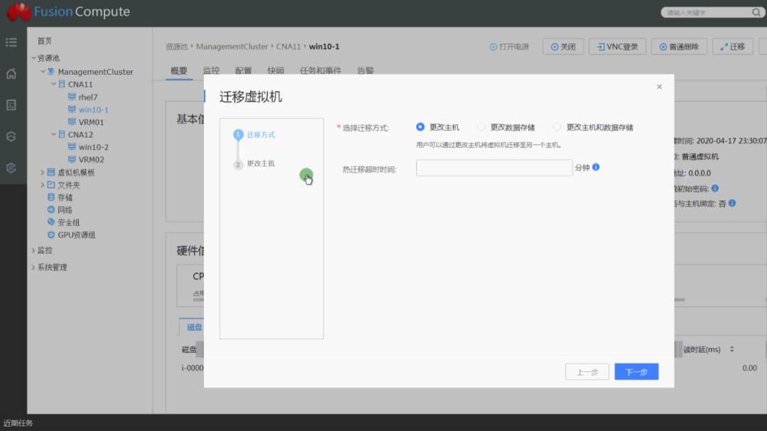This screenshot has height=431, width=767.
Task: Click the storage (存储) icon
Action: click(x=51, y=197)
